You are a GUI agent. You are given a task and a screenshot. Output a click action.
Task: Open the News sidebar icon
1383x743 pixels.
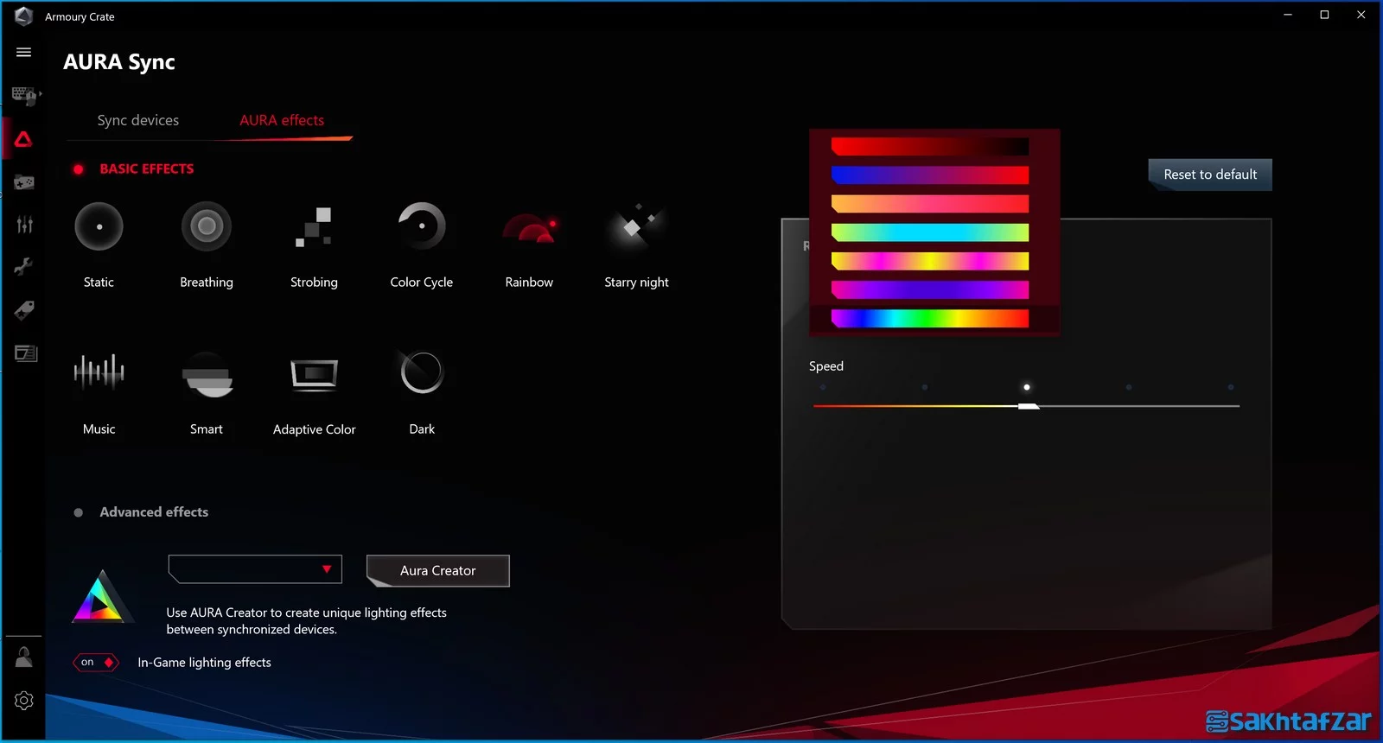(26, 353)
